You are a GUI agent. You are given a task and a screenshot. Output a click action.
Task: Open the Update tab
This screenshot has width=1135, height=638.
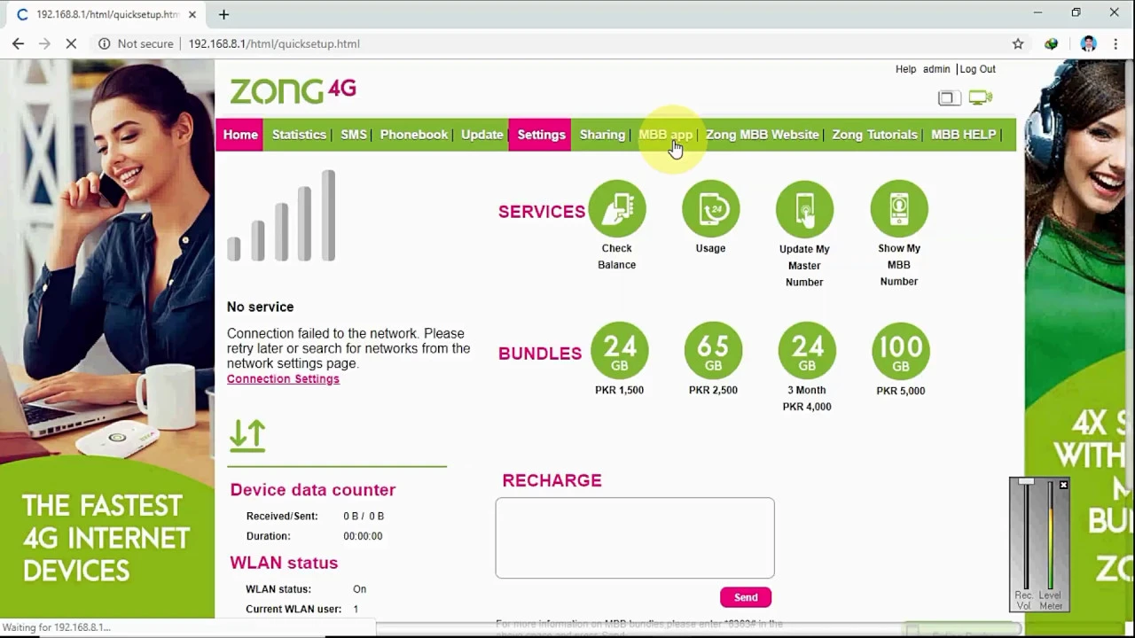pos(482,135)
